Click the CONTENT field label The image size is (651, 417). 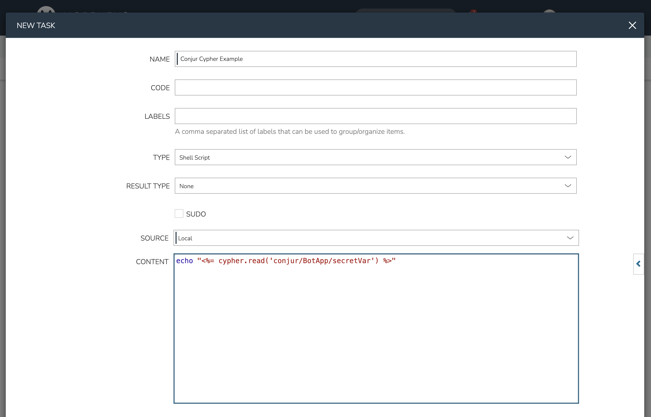point(152,262)
